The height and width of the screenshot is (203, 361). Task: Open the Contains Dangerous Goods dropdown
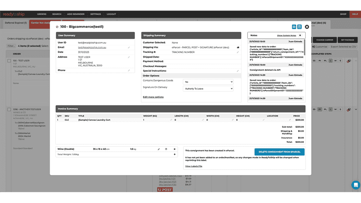tap(208, 82)
